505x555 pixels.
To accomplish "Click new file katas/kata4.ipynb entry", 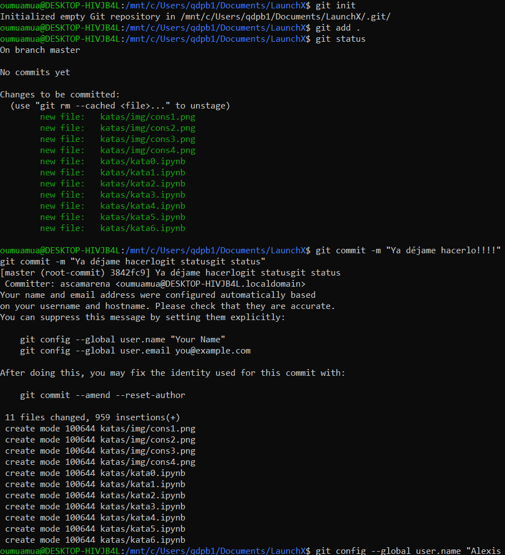I will [112, 205].
